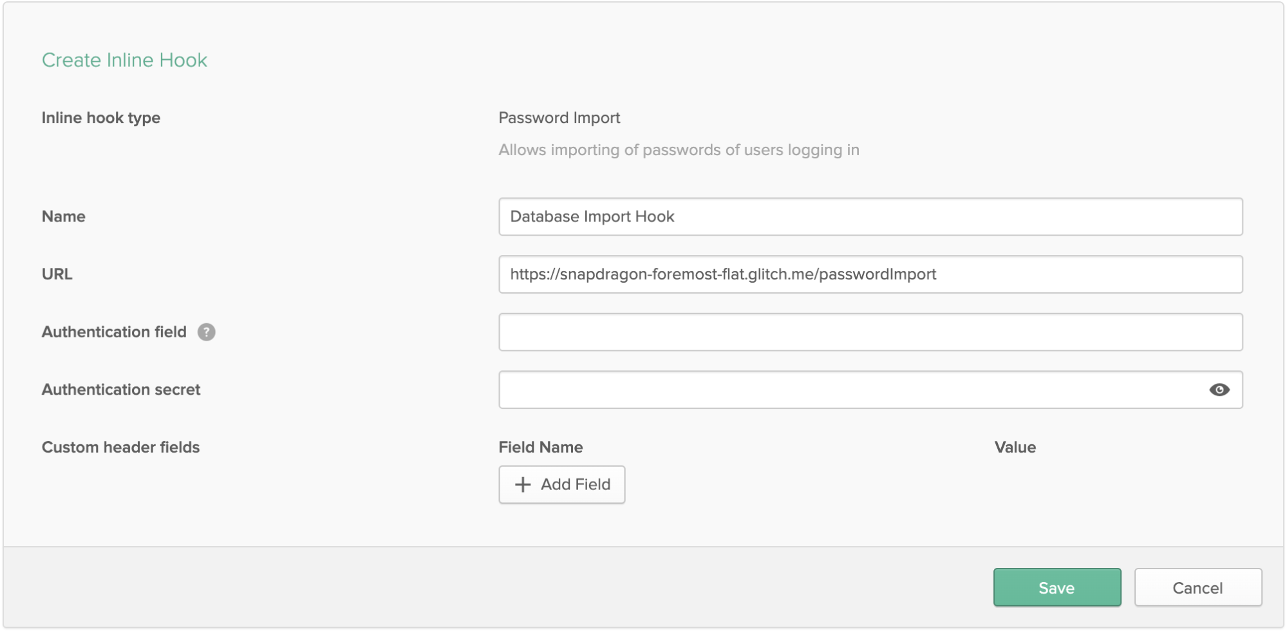
Task: Click the Authentication field label text
Action: point(114,332)
